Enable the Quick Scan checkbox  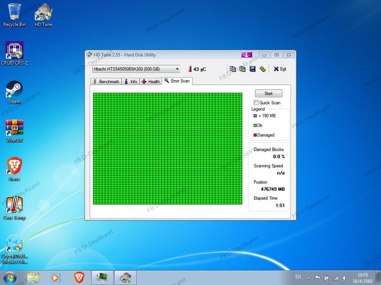(x=256, y=102)
